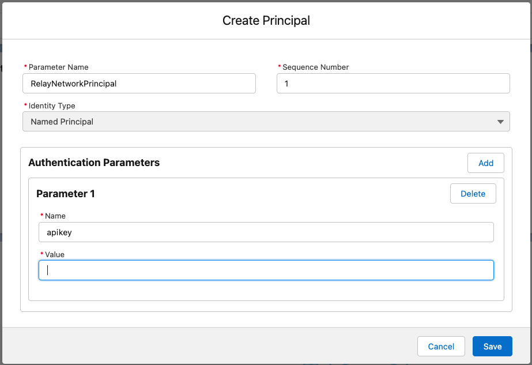Click the Add button for Authentication Parameters
Viewport: 532px width, 365px height.
tap(485, 163)
